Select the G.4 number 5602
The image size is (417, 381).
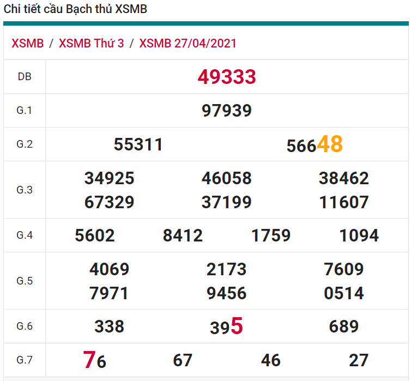(x=95, y=235)
